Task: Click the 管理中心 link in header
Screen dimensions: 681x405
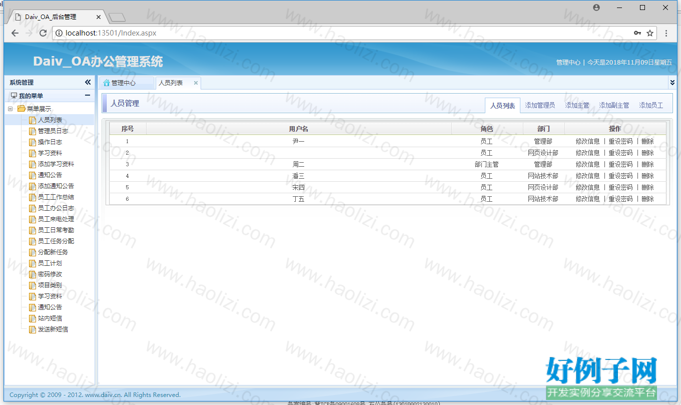Action: coord(568,63)
